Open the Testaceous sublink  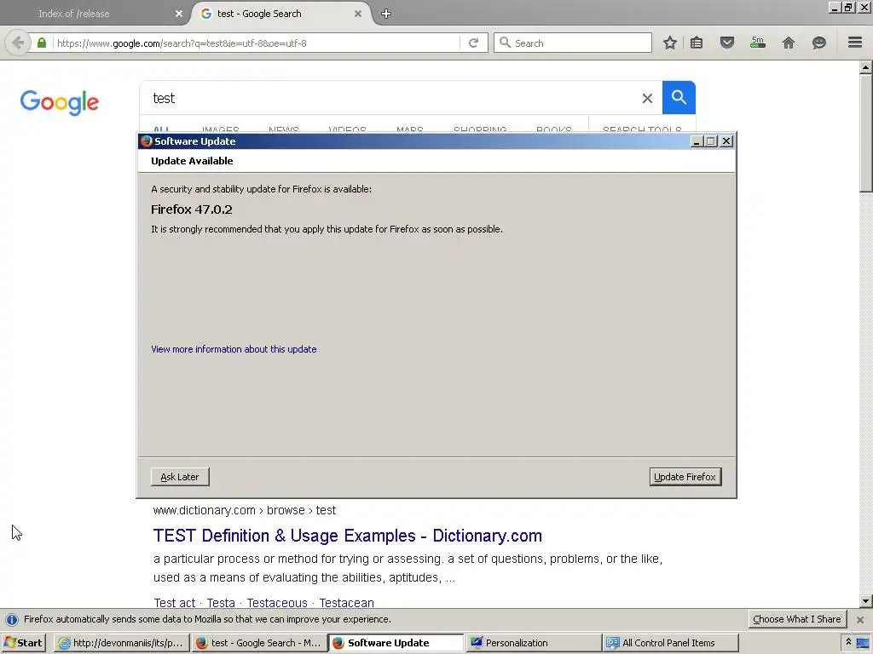[x=277, y=603]
